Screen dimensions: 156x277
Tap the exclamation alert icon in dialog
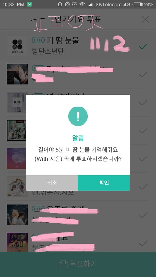click(78, 116)
